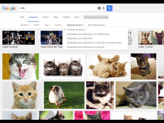Switch to the Web tab
This screenshot has width=164, height=123.
[22, 17]
